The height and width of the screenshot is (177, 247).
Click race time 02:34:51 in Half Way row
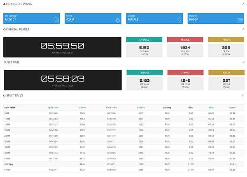tap(112, 164)
